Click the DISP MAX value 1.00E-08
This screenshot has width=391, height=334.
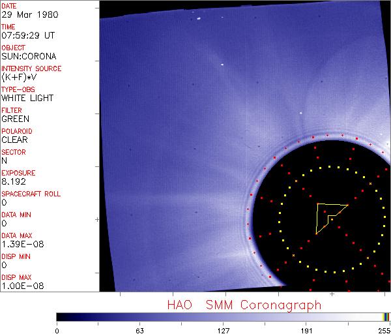(x=20, y=286)
